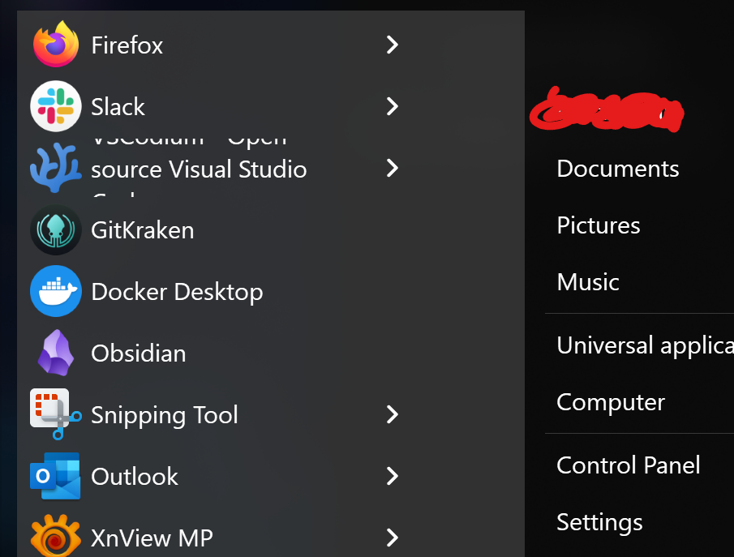Click the GitKraken squid icon
This screenshot has width=734, height=557.
(56, 230)
